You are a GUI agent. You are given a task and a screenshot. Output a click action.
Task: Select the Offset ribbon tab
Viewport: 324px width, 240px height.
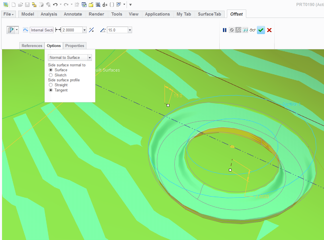point(236,14)
